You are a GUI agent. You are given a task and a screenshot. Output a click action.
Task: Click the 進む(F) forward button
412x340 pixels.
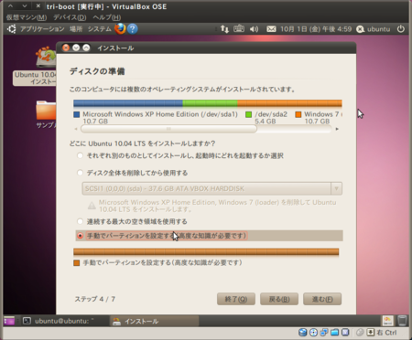[x=322, y=299]
